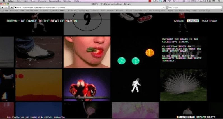Open the View menu

[33, 1]
